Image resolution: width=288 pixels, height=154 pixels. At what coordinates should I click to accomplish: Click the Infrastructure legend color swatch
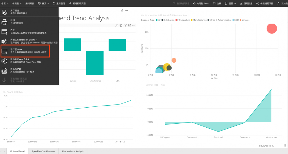pyautogui.click(x=176, y=20)
